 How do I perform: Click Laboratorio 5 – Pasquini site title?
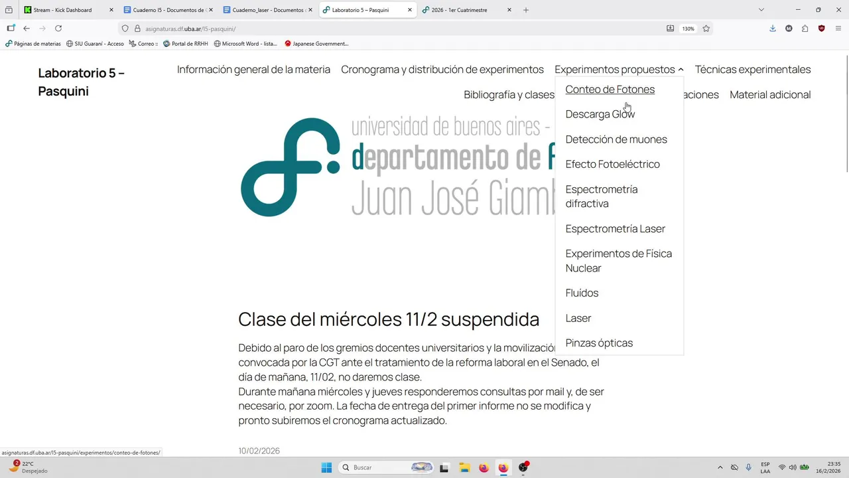coord(82,82)
